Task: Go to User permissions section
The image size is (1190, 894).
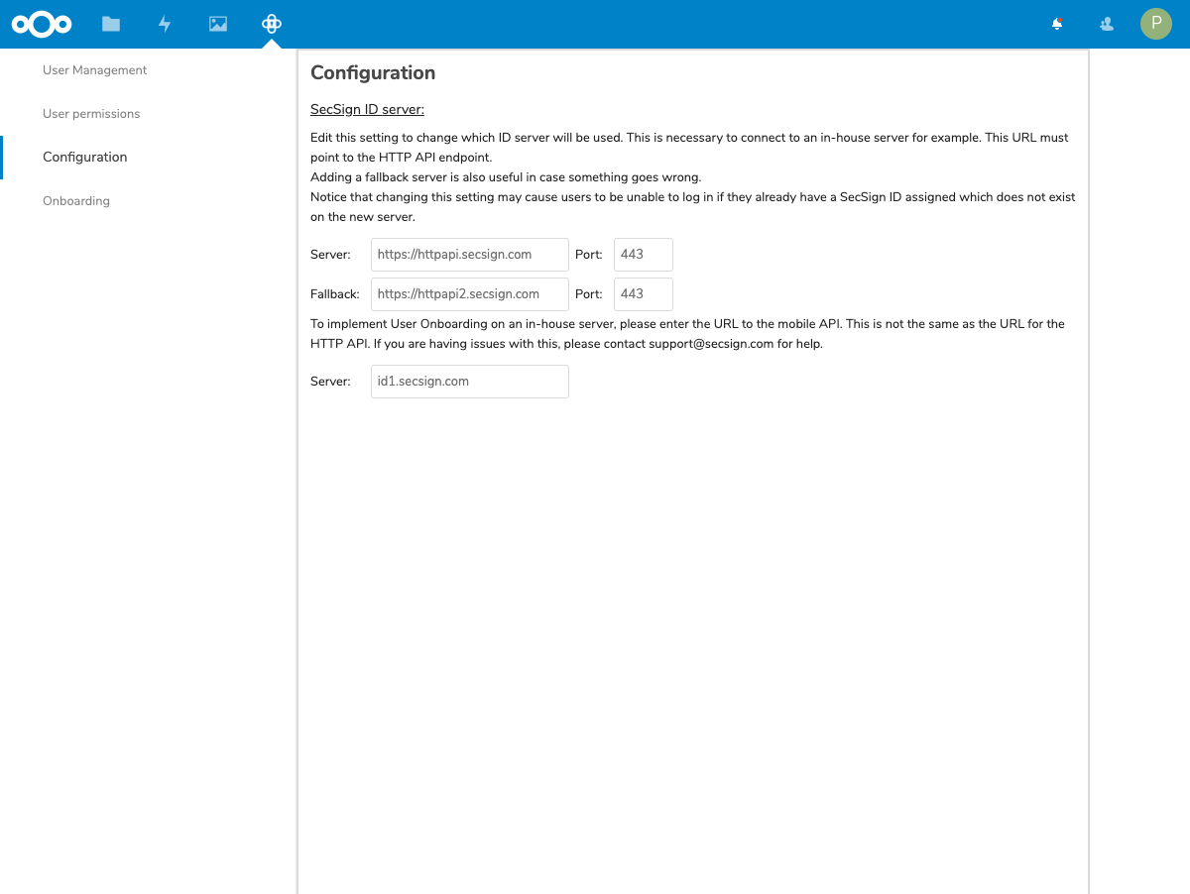Action: pyautogui.click(x=91, y=114)
